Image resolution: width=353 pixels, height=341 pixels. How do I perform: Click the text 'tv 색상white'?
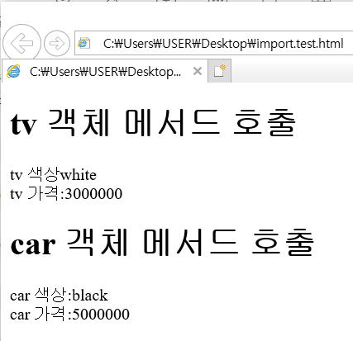tap(53, 174)
